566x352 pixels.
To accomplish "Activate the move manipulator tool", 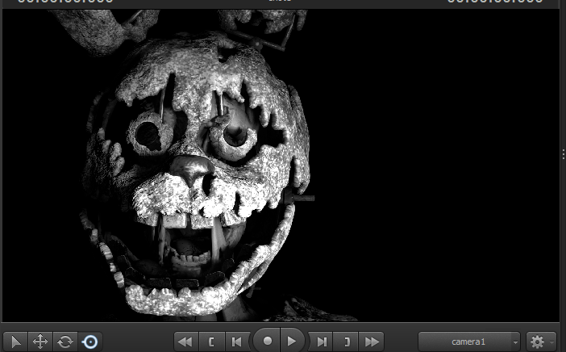I will pyautogui.click(x=40, y=342).
